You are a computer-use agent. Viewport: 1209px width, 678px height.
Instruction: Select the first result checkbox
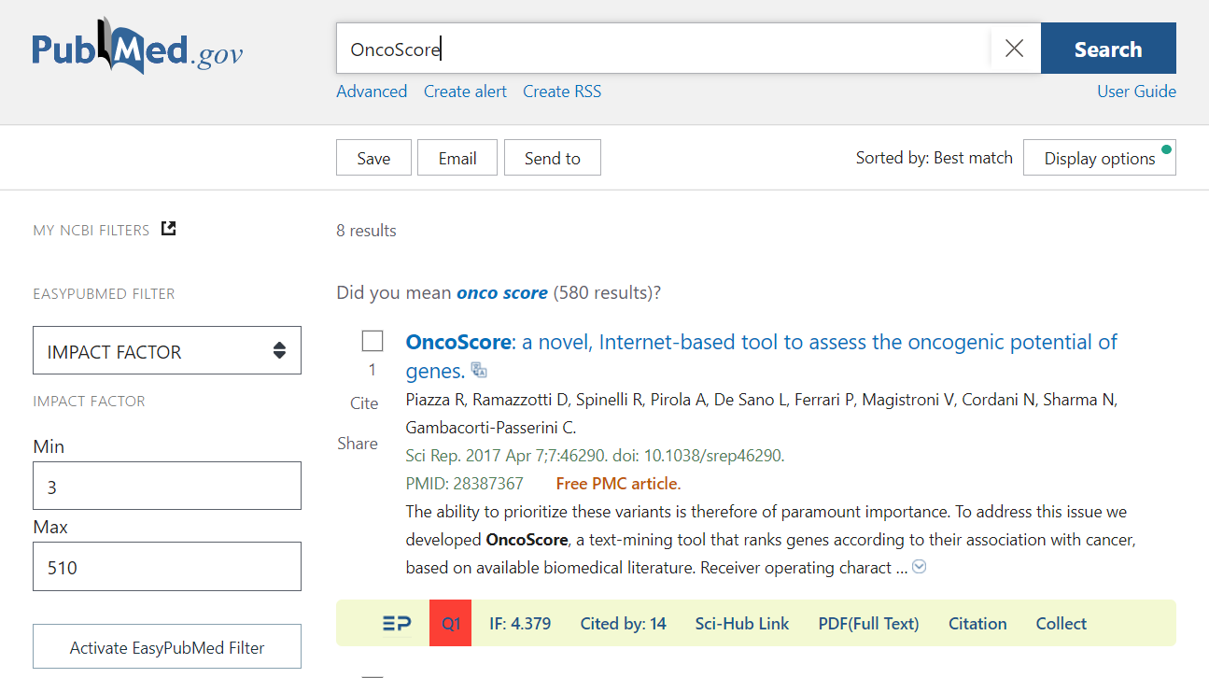[373, 342]
